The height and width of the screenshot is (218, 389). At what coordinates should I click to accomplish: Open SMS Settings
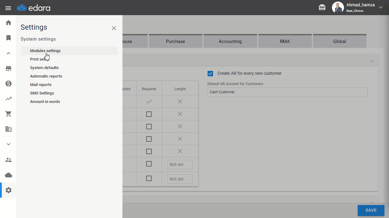point(69,93)
